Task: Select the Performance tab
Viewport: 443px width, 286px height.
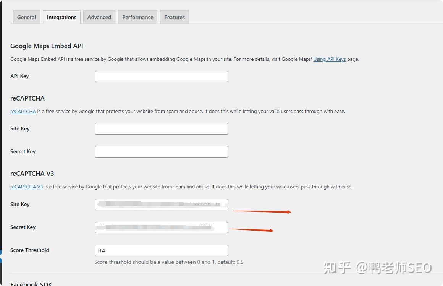Action: 137,17
